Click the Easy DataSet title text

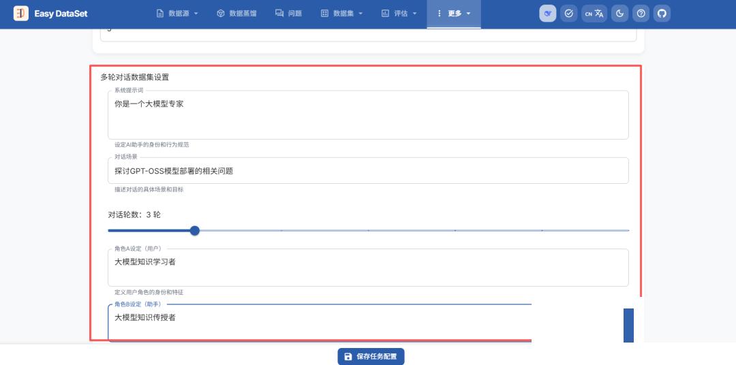(61, 14)
